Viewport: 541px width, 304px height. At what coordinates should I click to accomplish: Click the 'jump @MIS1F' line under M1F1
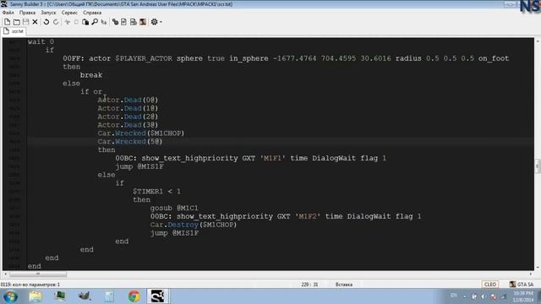139,166
